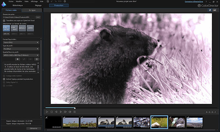Select the mussels clip thumbnail

142,122
